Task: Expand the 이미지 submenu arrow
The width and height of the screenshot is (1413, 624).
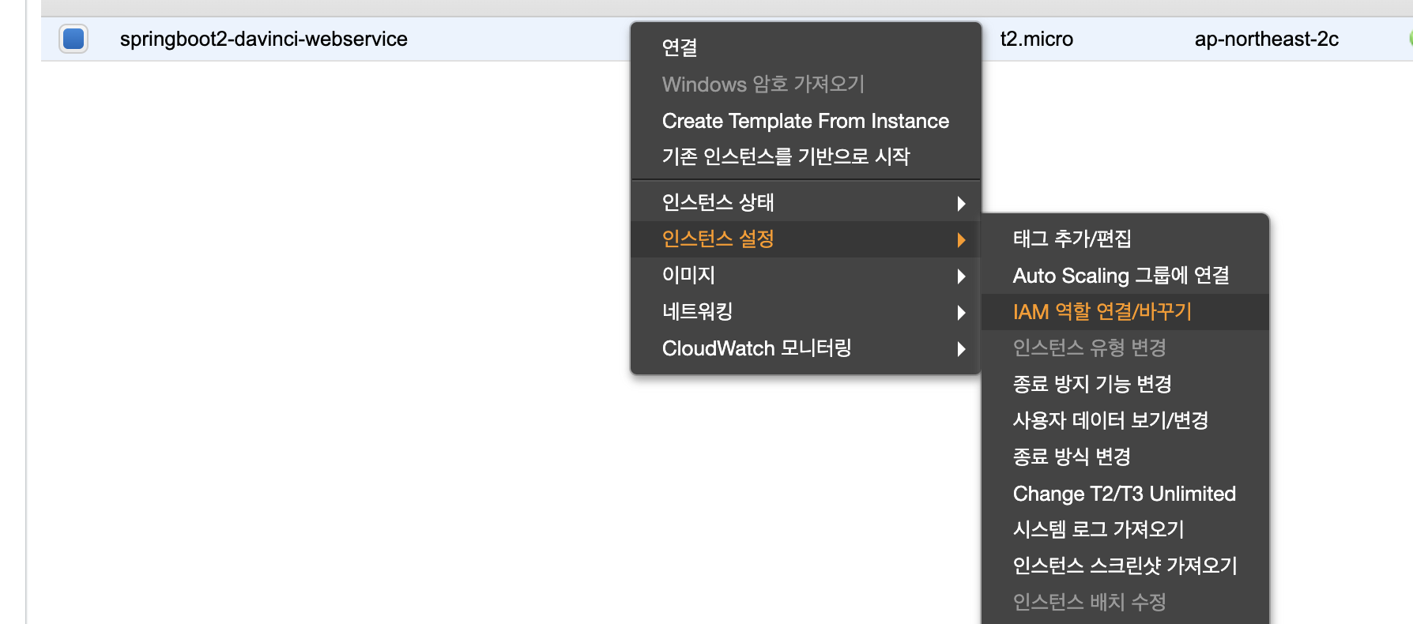Action: click(x=961, y=276)
